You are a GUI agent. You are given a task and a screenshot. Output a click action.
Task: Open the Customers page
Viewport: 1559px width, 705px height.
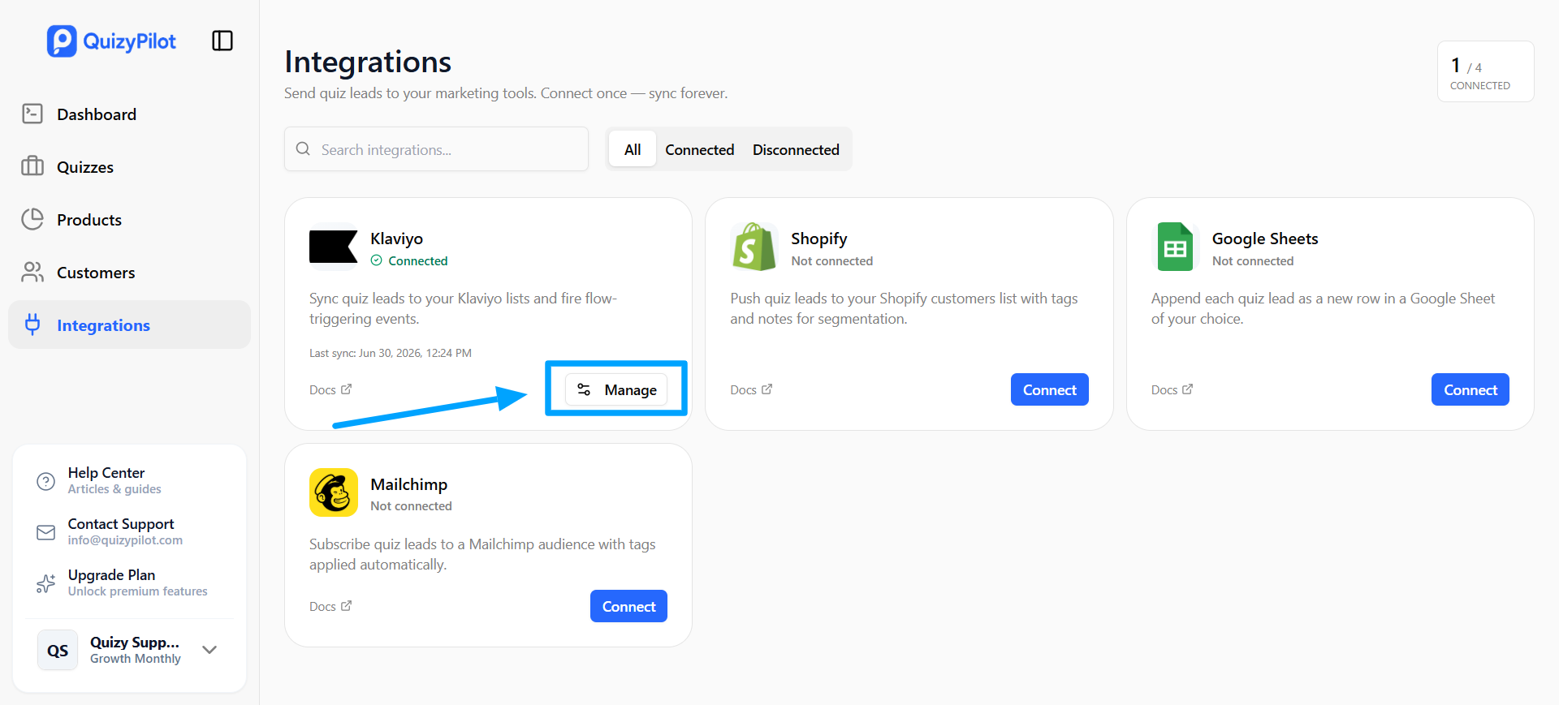[x=130, y=272]
